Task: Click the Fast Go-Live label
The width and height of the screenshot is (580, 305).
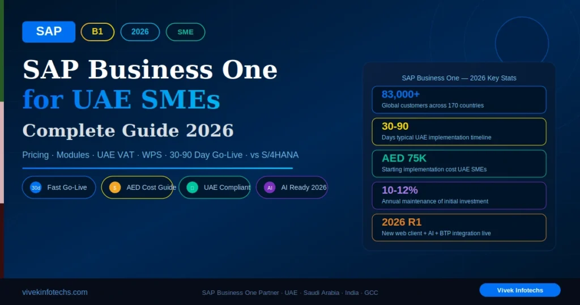Action: point(67,188)
